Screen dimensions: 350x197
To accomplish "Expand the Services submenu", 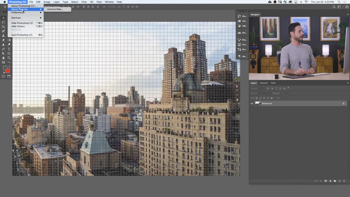I will pos(26,18).
